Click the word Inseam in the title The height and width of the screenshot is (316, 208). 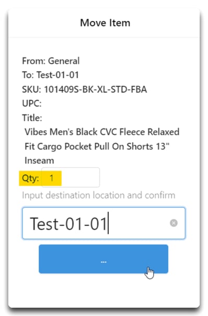pyautogui.click(x=39, y=161)
